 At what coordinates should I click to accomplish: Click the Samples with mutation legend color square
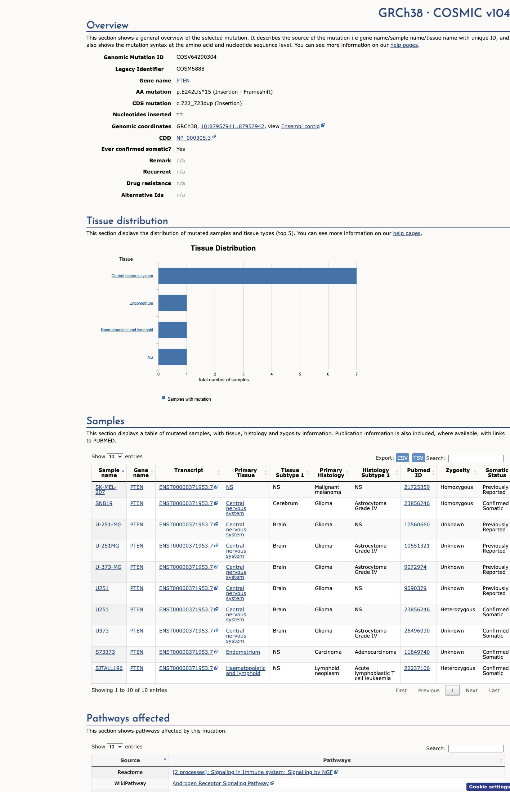point(164,398)
